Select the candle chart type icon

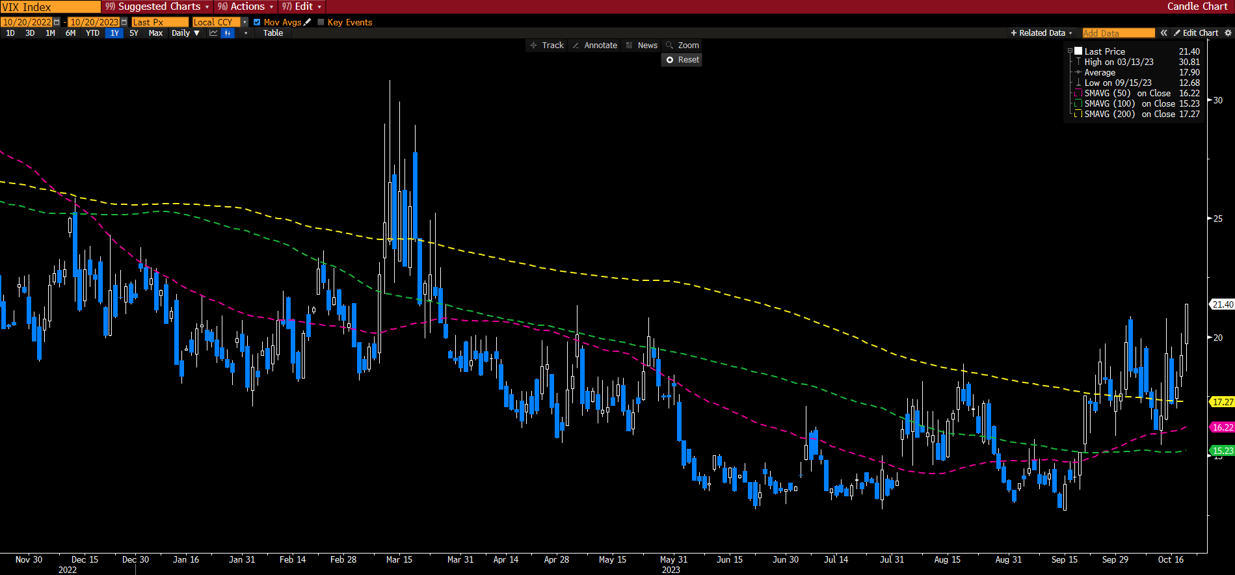[227, 33]
